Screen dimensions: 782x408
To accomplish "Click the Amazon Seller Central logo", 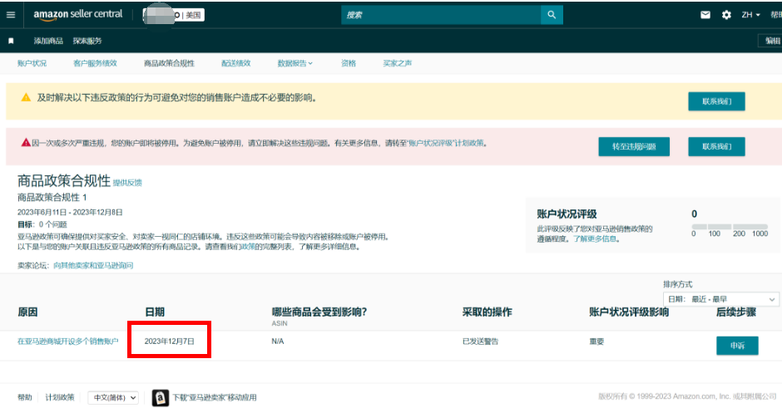I will (x=78, y=15).
